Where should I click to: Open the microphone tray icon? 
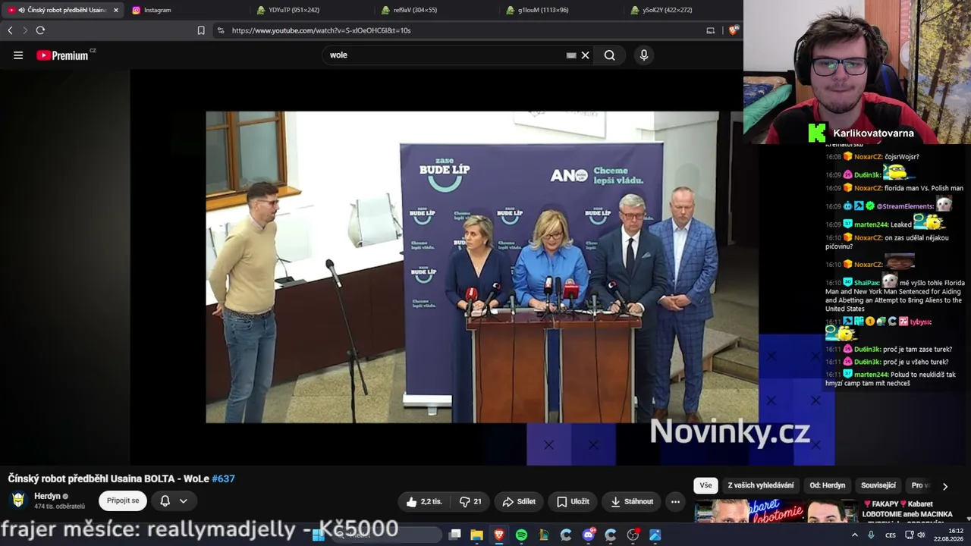pyautogui.click(x=871, y=535)
